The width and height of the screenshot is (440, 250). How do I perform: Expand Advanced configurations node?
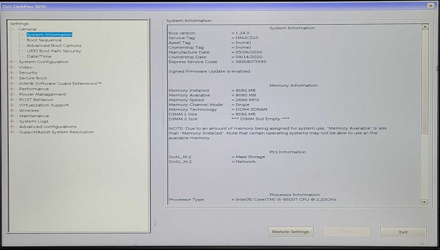coord(12,127)
